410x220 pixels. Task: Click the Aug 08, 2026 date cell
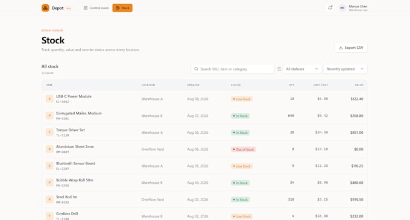198,99
